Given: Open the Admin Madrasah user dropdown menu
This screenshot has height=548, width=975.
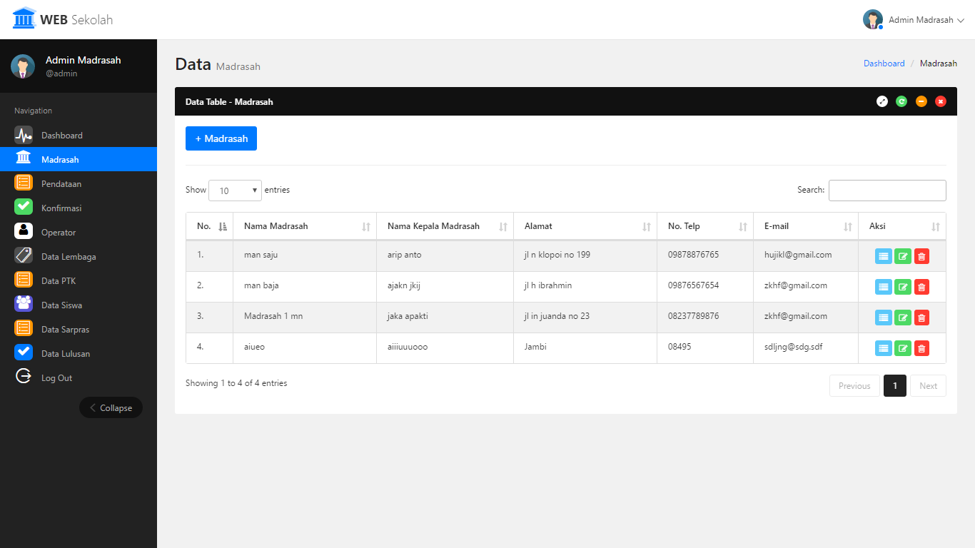Looking at the screenshot, I should [x=914, y=20].
